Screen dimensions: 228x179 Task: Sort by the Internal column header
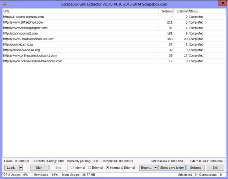(165, 11)
